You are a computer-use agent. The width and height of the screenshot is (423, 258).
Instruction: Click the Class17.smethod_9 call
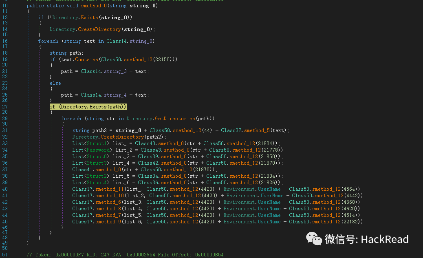(97, 222)
